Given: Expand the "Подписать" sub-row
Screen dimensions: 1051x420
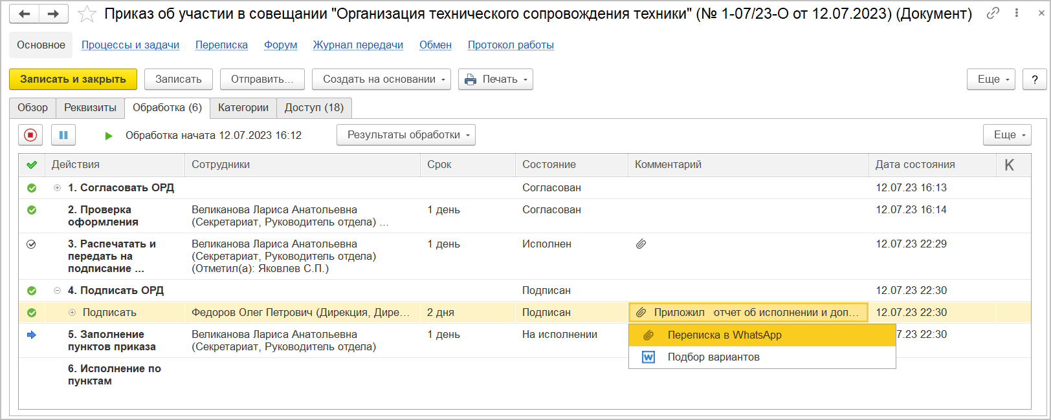Looking at the screenshot, I should pos(72,313).
